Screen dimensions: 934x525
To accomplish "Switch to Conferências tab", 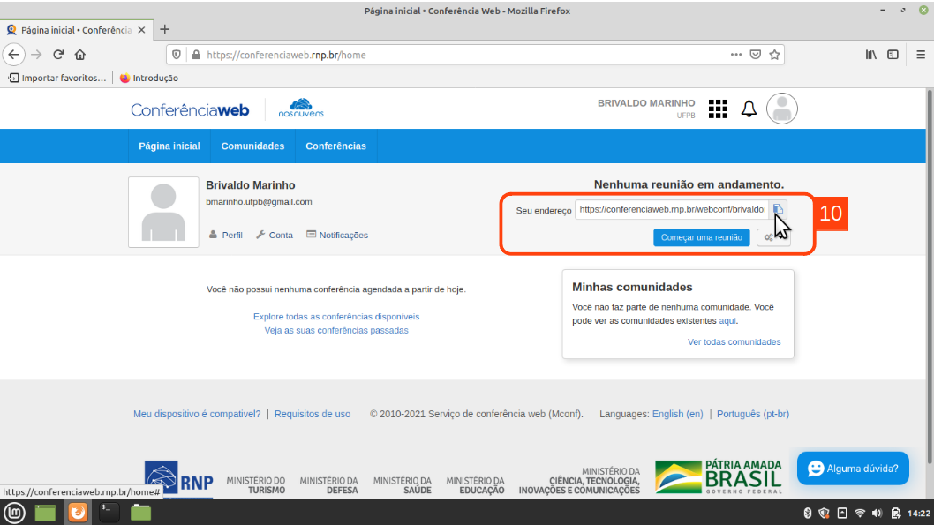I will (x=335, y=146).
